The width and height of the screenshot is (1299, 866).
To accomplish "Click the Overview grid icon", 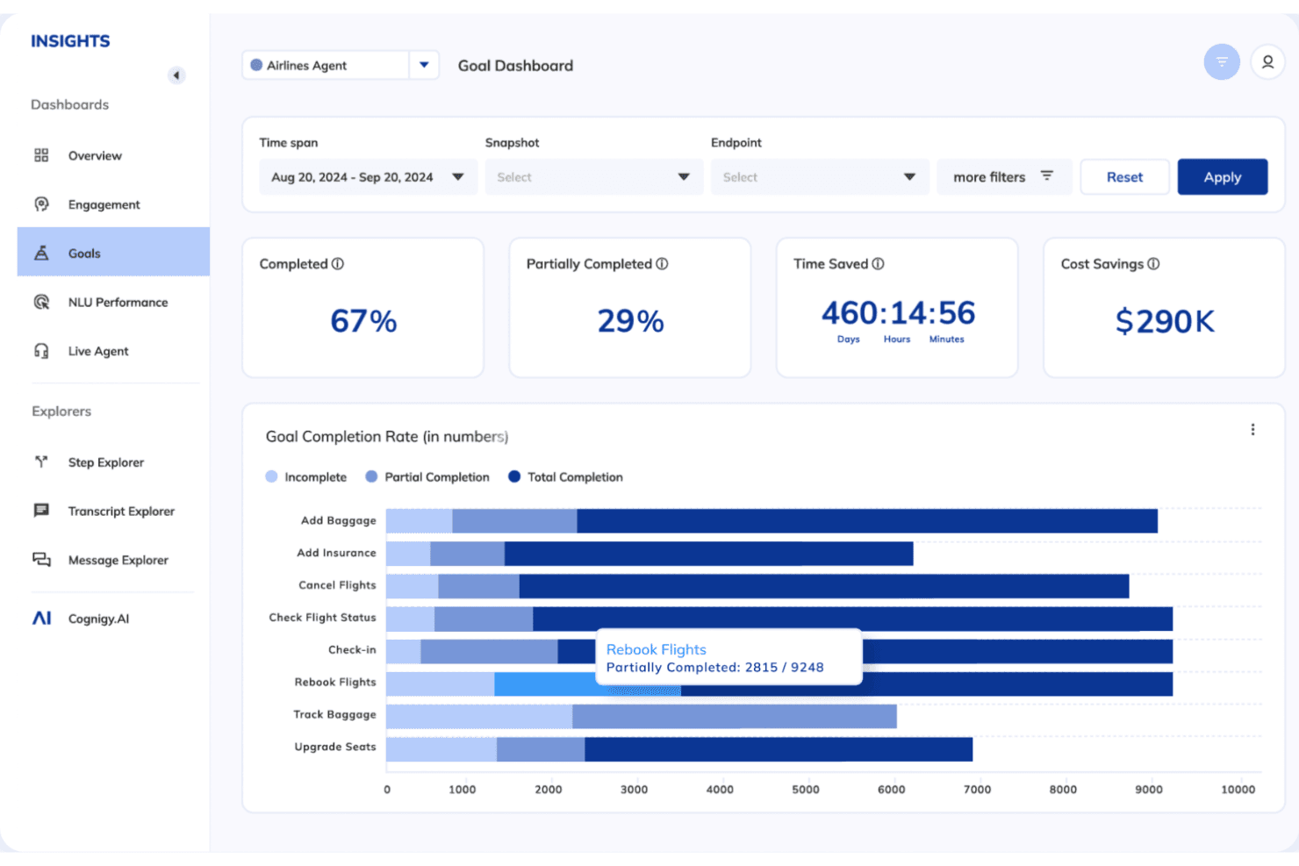I will (41, 155).
